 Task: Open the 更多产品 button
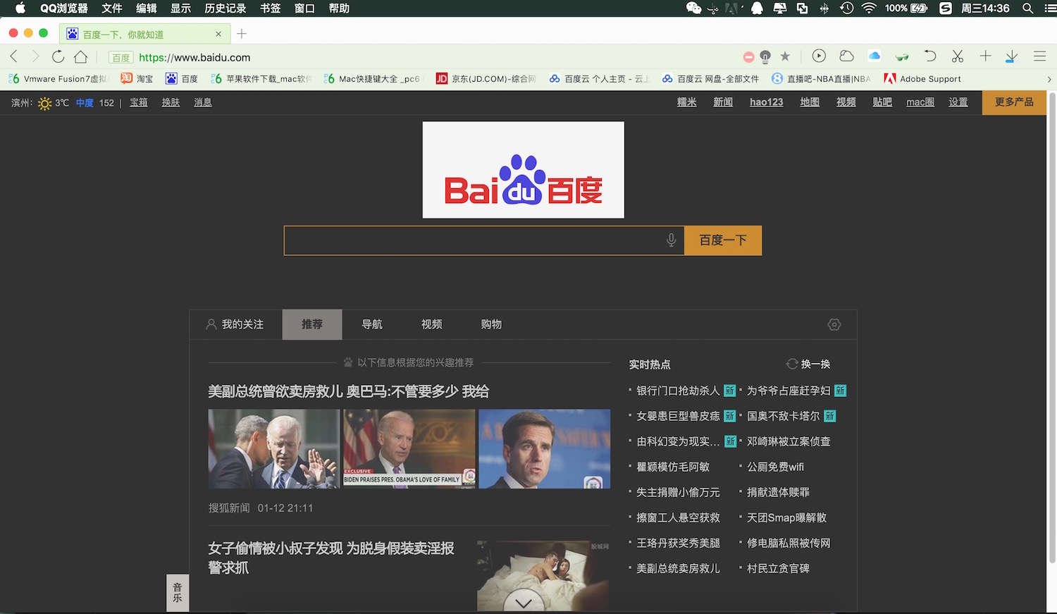tap(1014, 102)
